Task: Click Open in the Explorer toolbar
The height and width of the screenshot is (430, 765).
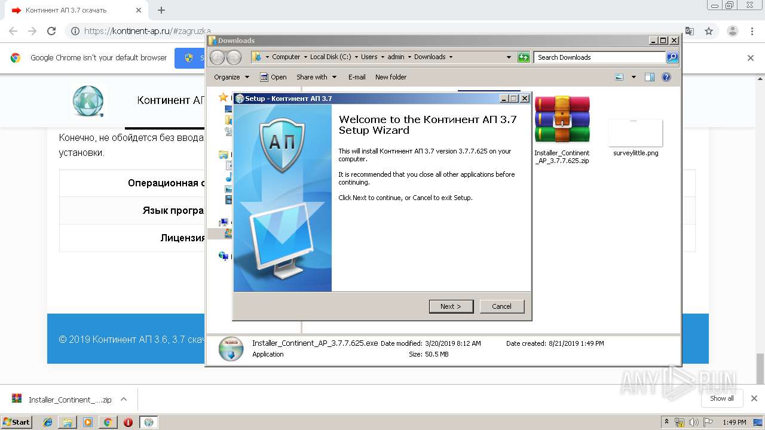Action: tap(273, 77)
